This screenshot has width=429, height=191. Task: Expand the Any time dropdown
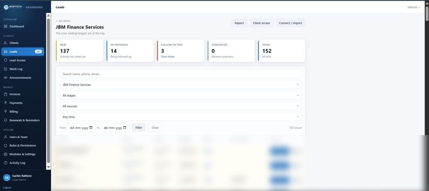(181, 117)
